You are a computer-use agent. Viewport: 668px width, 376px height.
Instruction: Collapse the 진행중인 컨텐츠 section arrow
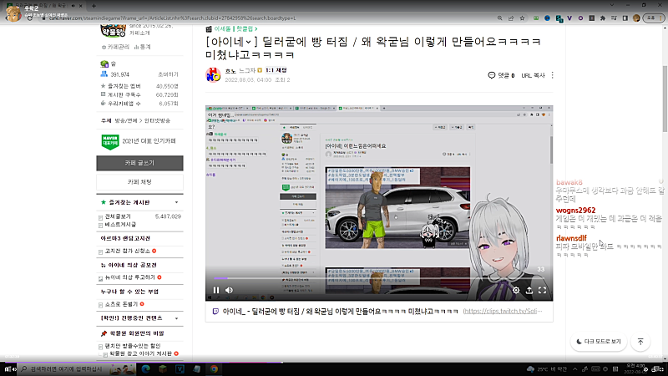point(176,318)
